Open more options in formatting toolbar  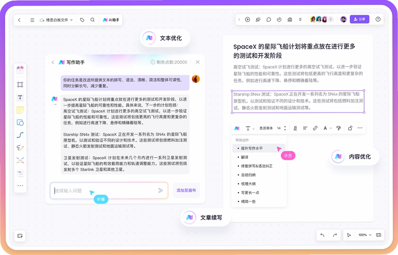click(x=360, y=128)
